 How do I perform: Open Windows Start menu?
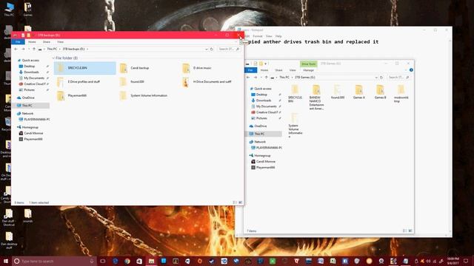coord(6,261)
